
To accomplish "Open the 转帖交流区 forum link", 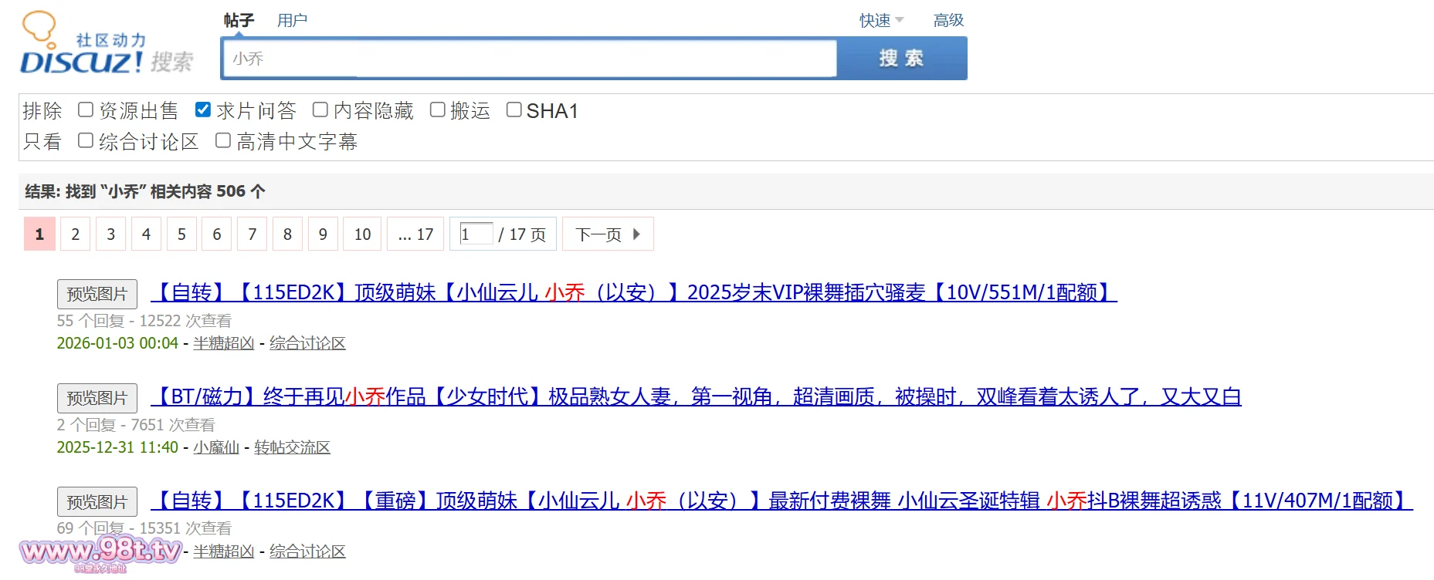I will click(x=292, y=447).
